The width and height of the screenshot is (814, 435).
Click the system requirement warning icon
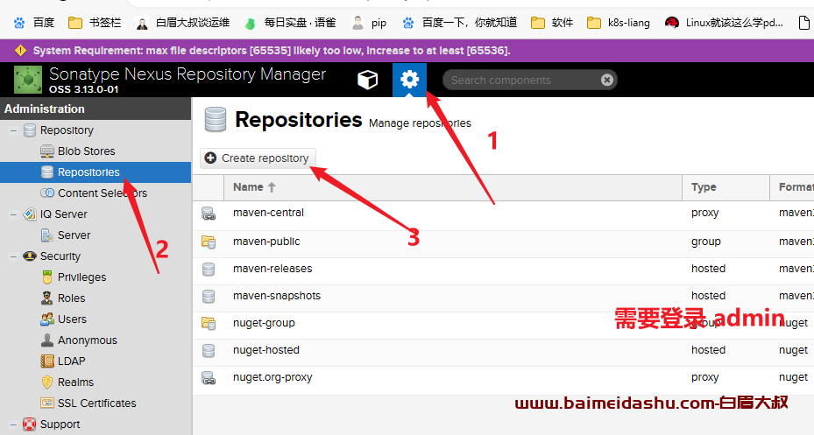pyautogui.click(x=20, y=50)
